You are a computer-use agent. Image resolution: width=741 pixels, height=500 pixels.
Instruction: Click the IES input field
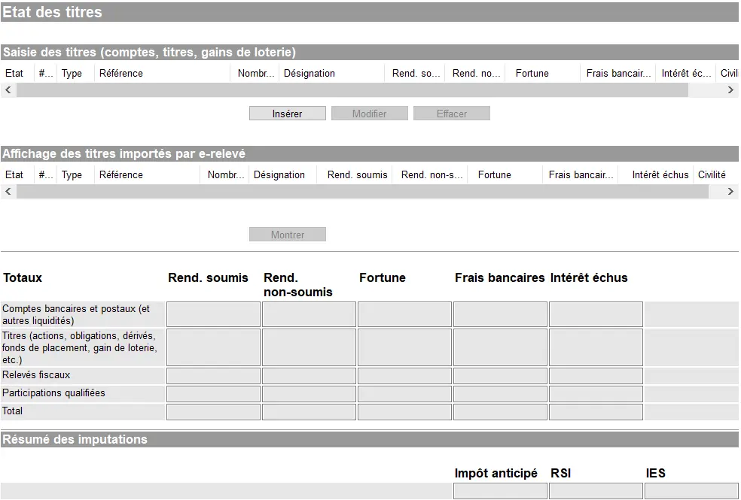coord(691,490)
